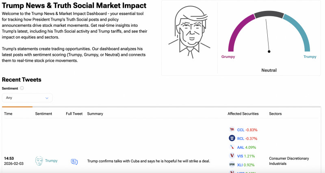Click the VIS Vanguard logo icon
Image resolution: width=325 pixels, height=173 pixels.
(232, 156)
